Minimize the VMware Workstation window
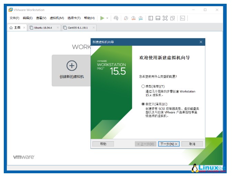This screenshot has width=236, height=176. point(194,10)
